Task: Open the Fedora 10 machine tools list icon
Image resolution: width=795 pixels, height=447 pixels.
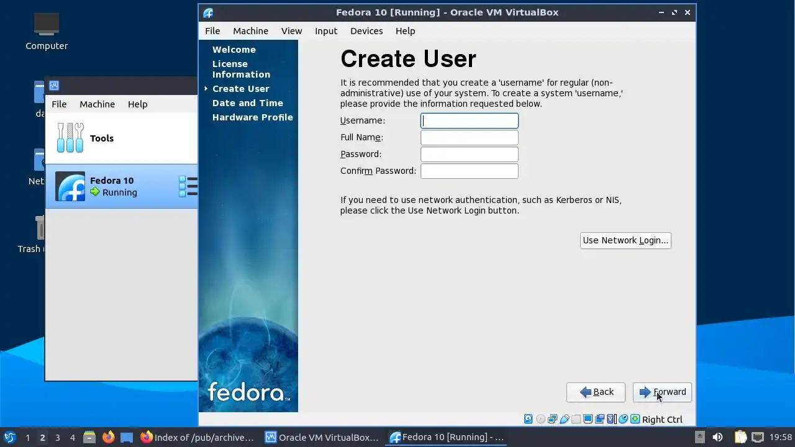Action: 188,186
